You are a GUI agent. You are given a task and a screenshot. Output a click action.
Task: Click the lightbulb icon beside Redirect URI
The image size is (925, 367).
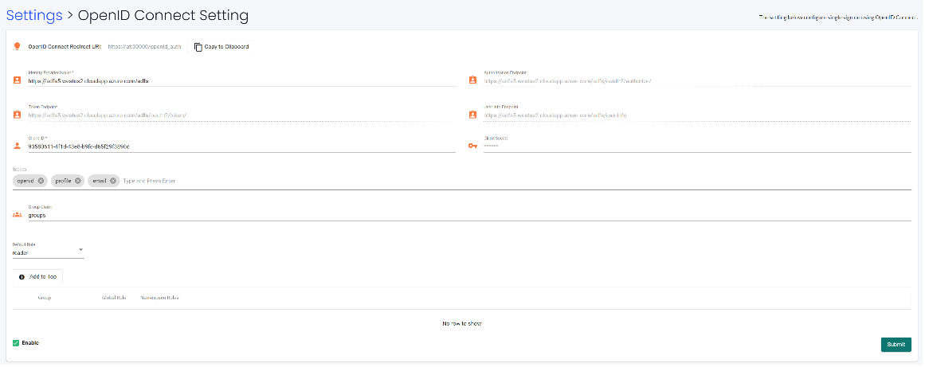tap(17, 46)
